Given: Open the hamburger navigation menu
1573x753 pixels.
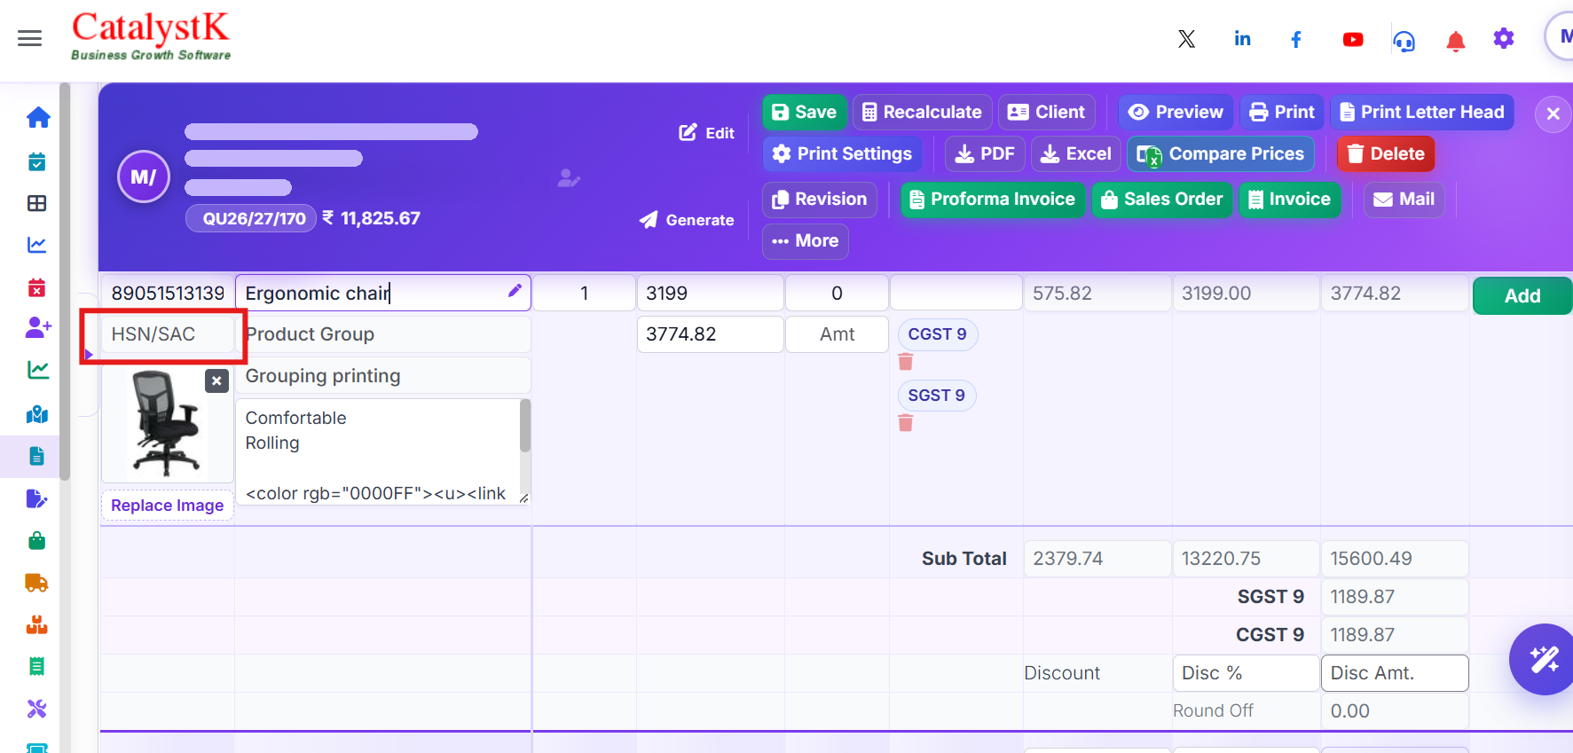Looking at the screenshot, I should pyautogui.click(x=29, y=38).
